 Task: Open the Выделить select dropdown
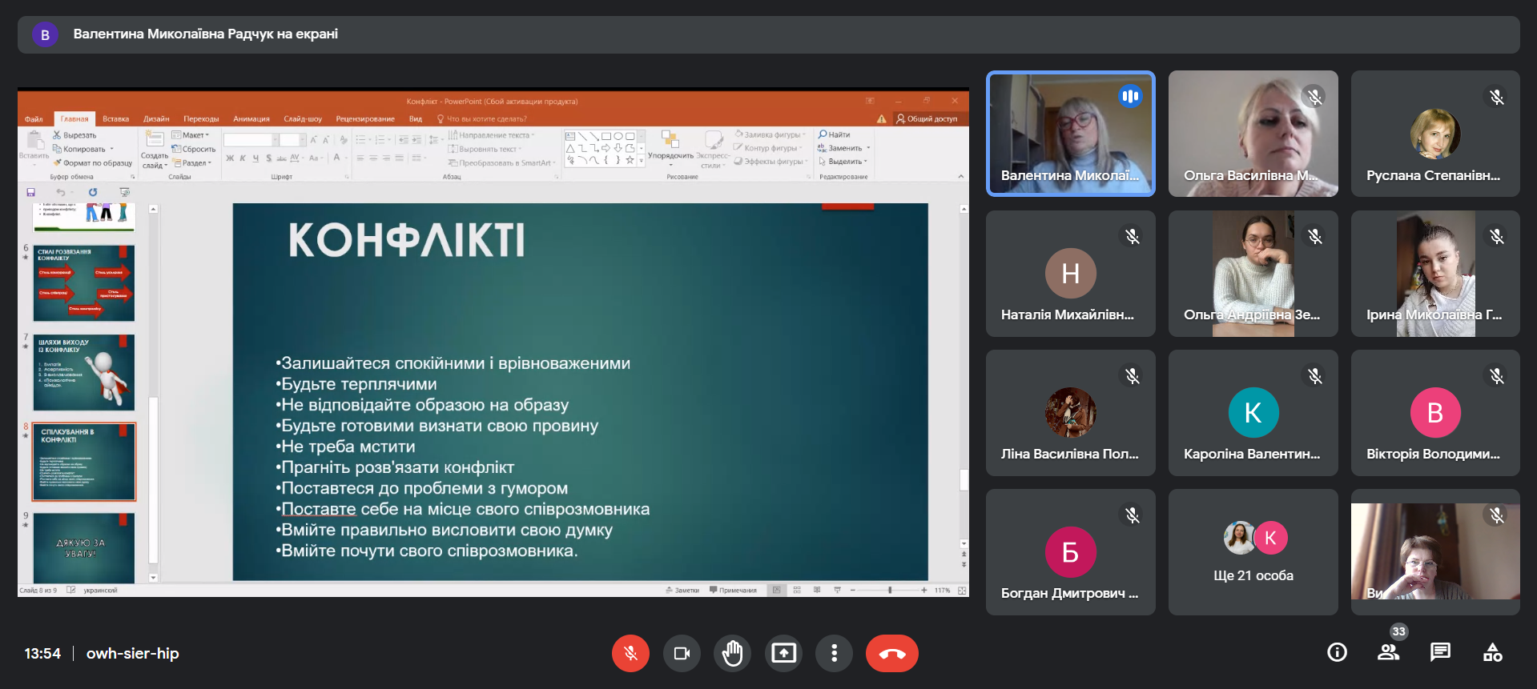843,162
